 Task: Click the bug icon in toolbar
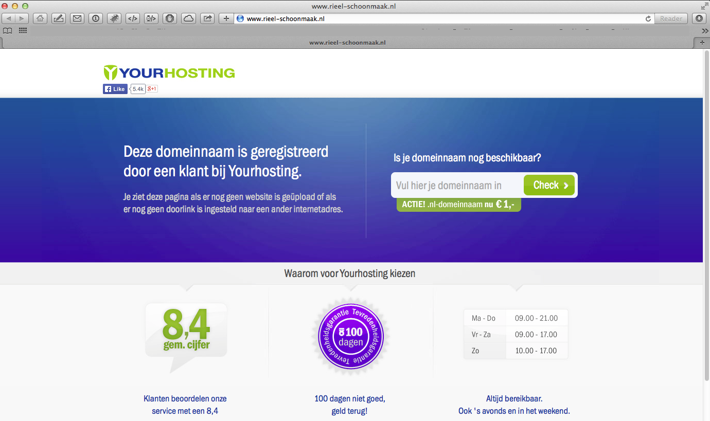point(114,19)
